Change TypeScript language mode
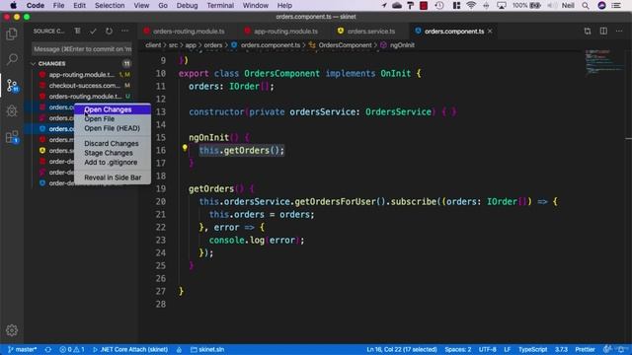The height and width of the screenshot is (355, 632). (x=532, y=349)
